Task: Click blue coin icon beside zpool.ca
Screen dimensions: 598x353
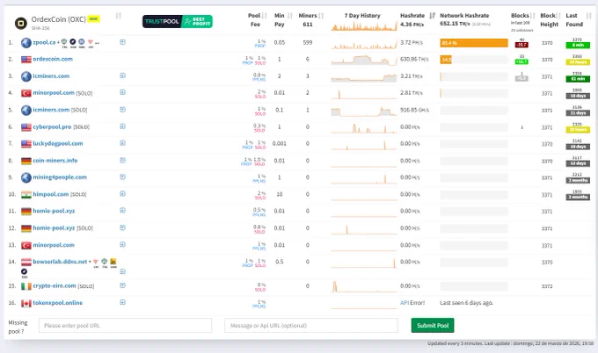Action: coord(82,41)
